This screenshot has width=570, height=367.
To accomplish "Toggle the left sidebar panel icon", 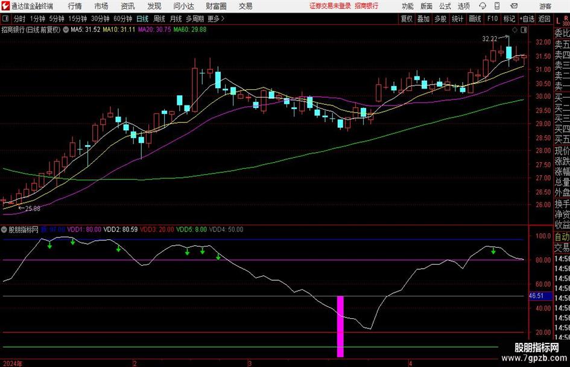I will click(5, 19).
